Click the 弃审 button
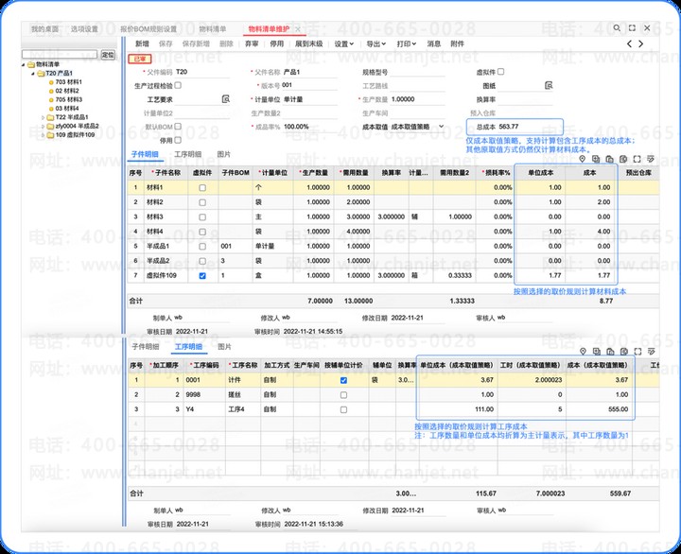Screen dimensions: 681x554 252,43
